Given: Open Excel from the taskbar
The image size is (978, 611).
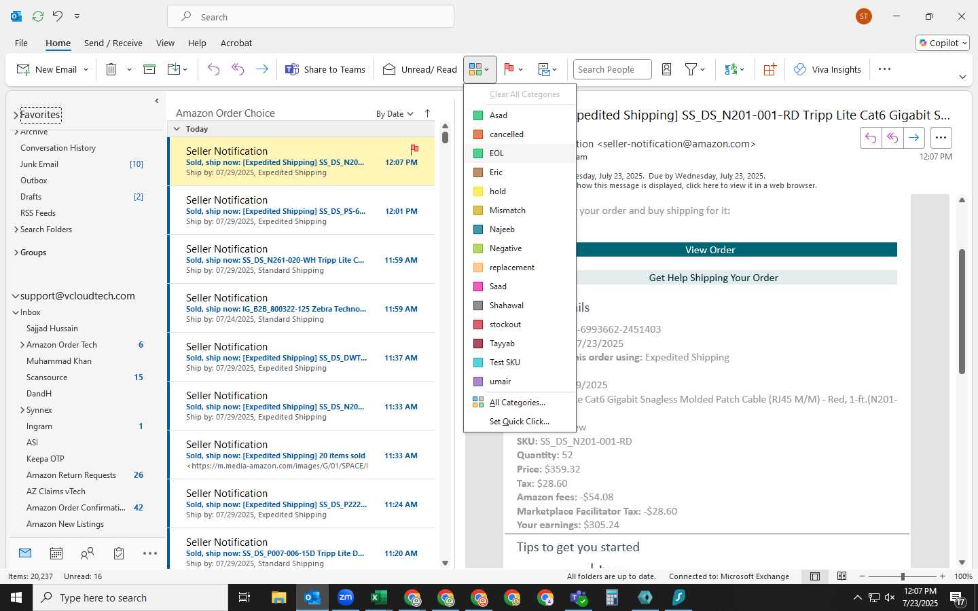Looking at the screenshot, I should click(x=379, y=597).
